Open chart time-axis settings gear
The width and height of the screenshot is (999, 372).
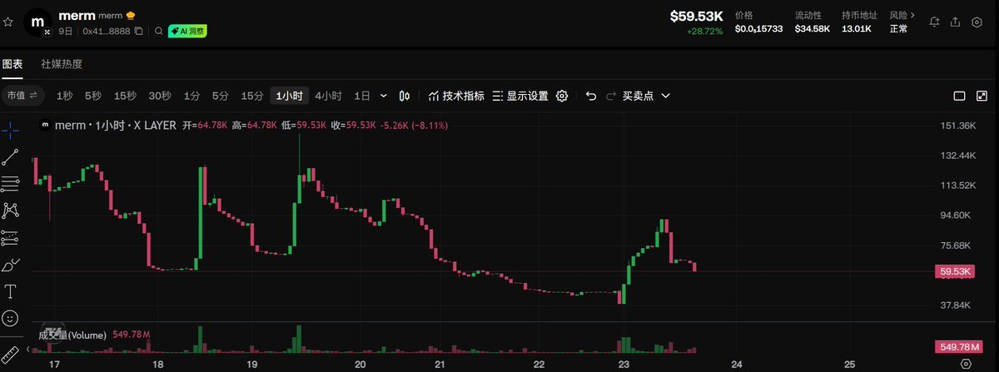965,364
